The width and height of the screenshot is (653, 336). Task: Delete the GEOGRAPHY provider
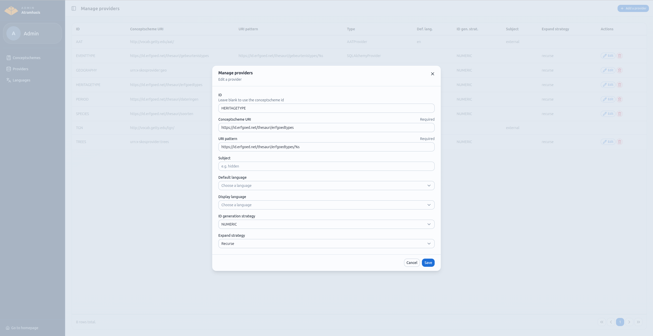[620, 70]
